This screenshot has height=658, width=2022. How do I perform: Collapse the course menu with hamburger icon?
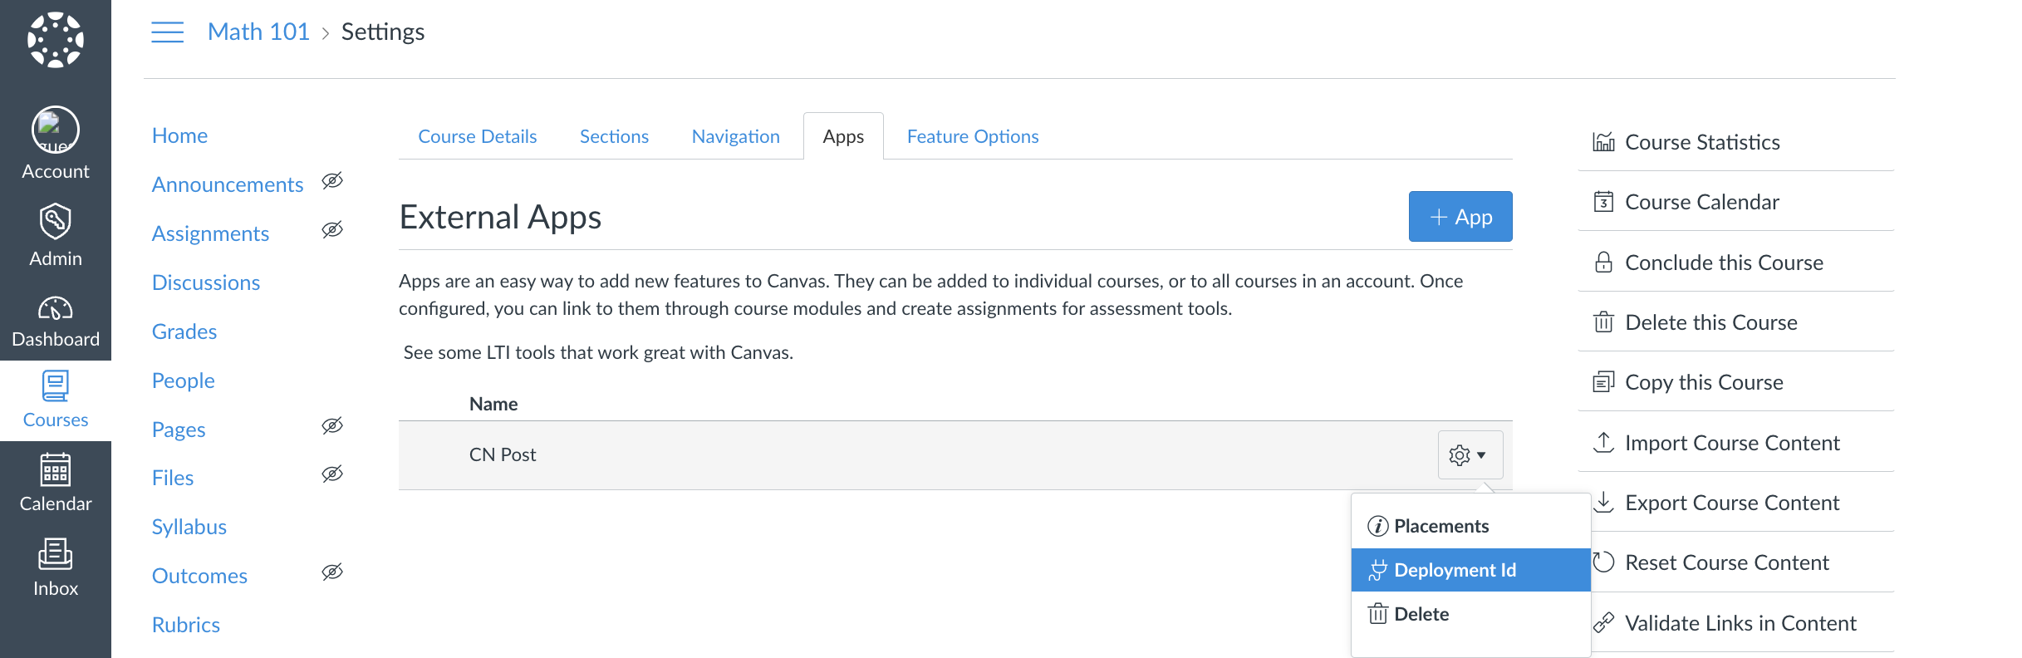tap(167, 32)
